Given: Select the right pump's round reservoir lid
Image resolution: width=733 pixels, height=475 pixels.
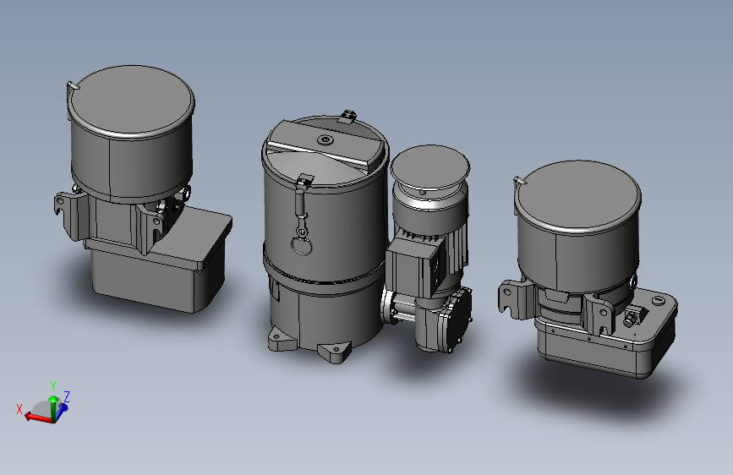Looking at the screenshot, I should [x=577, y=195].
